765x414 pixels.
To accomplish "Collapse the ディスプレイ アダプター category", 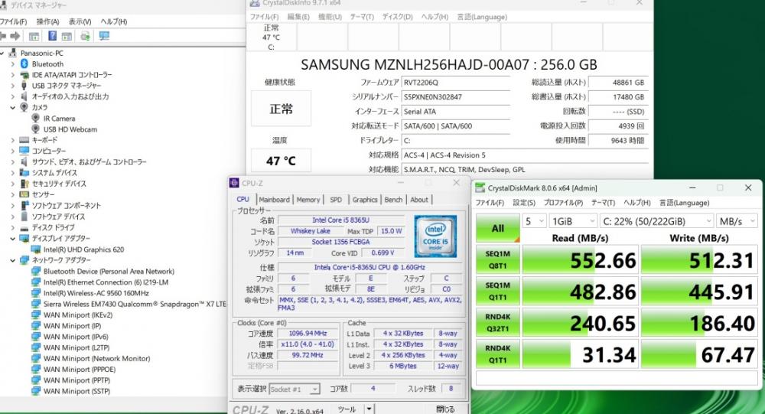I will pyautogui.click(x=13, y=238).
